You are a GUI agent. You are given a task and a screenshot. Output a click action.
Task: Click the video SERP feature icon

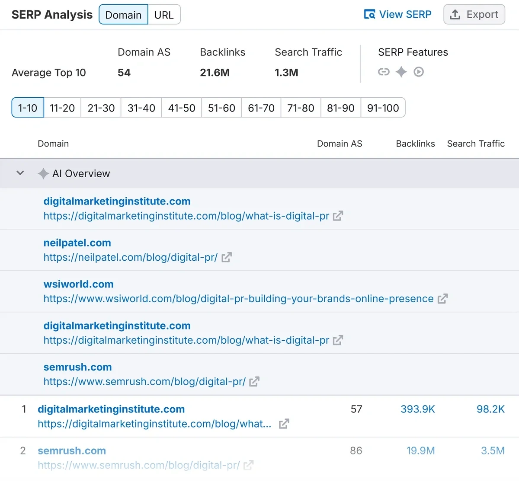point(419,72)
